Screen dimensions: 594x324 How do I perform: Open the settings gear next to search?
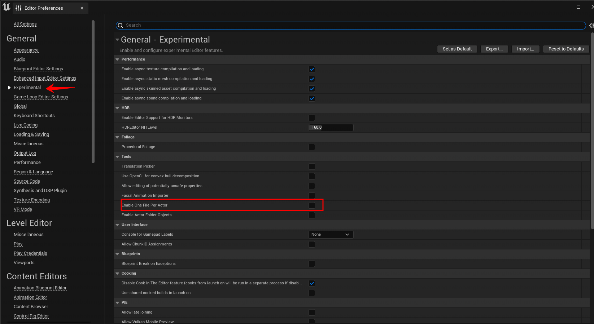591,26
